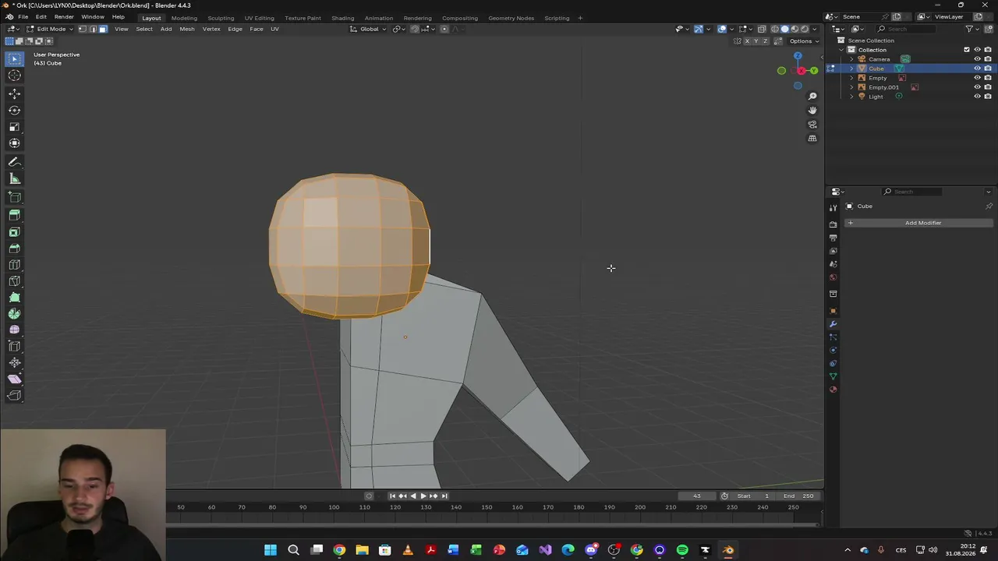Select the Smooth vertices tool

point(15,330)
